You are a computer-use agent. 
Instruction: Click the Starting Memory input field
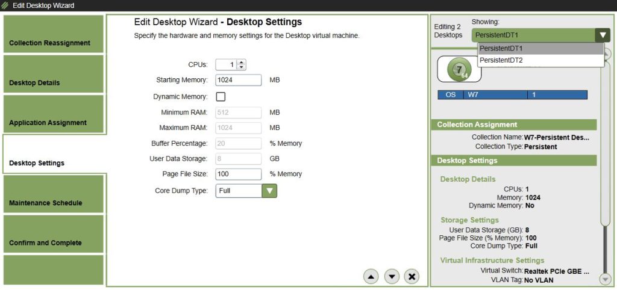click(x=239, y=80)
